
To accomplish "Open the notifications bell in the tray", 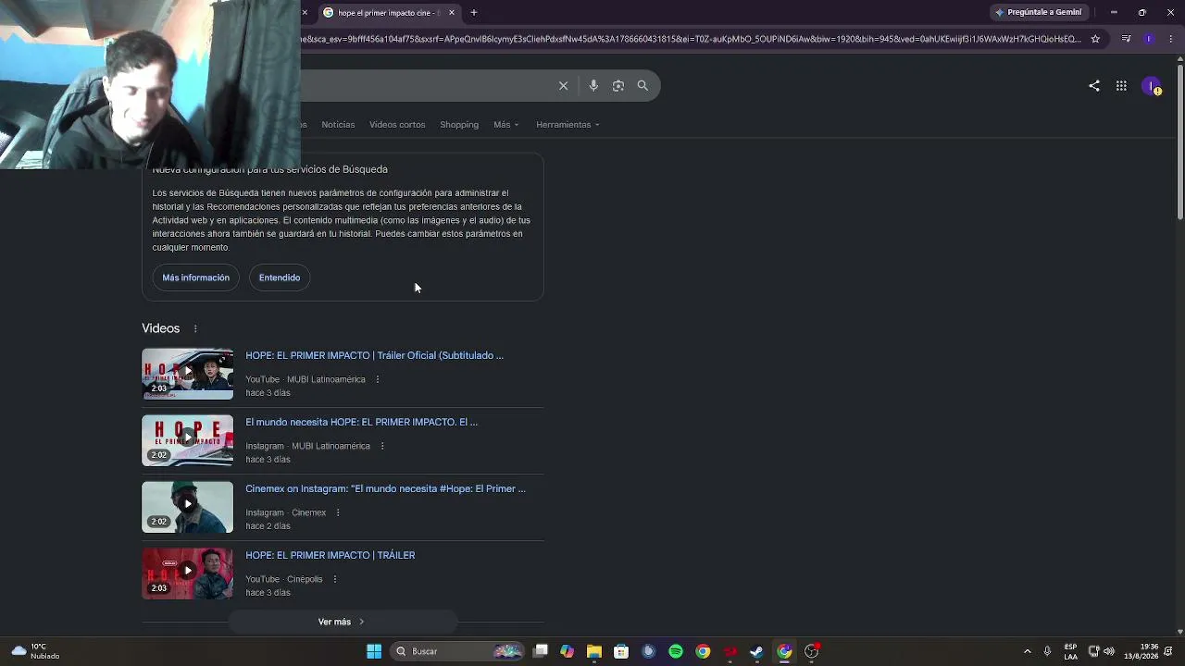I will coord(1170,651).
